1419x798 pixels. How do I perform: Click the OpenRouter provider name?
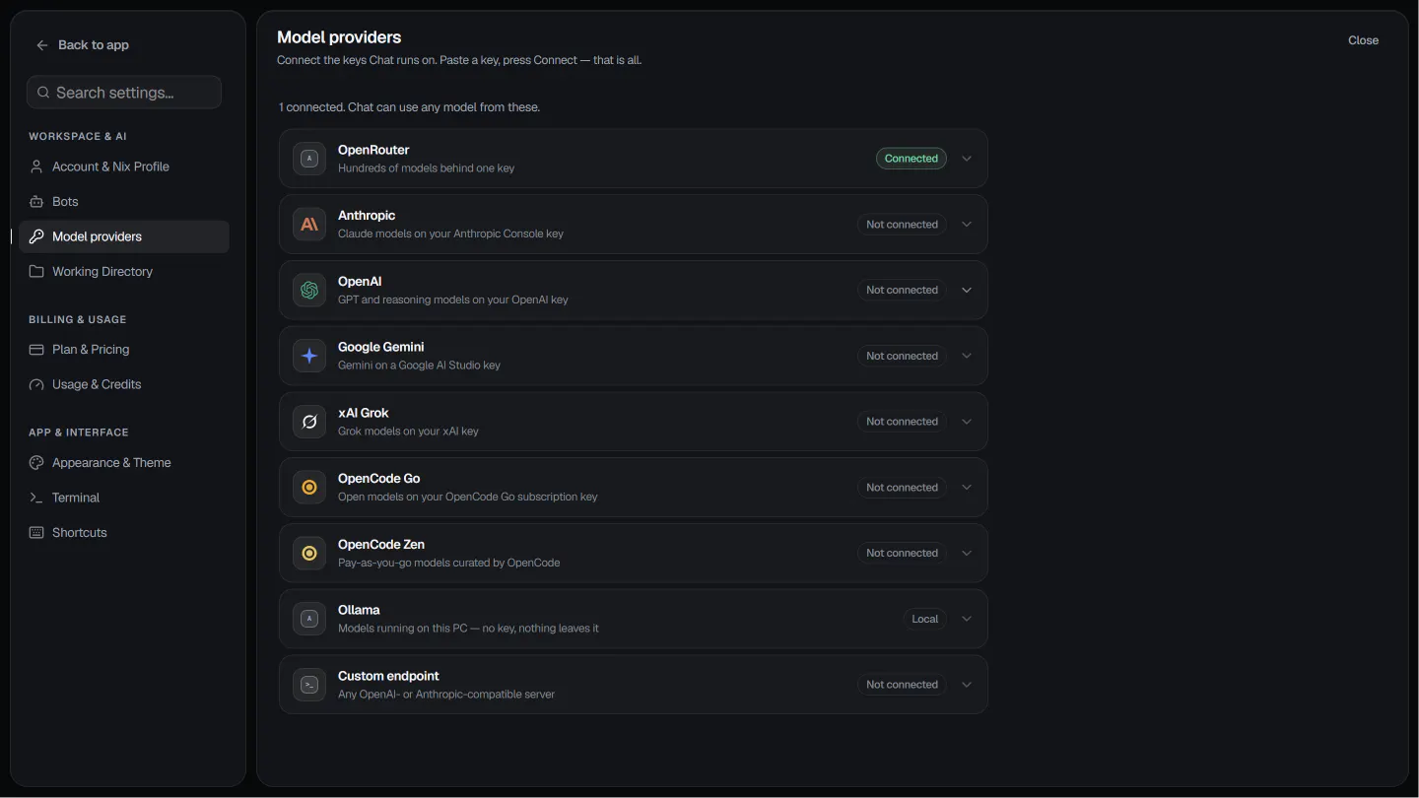coord(373,150)
